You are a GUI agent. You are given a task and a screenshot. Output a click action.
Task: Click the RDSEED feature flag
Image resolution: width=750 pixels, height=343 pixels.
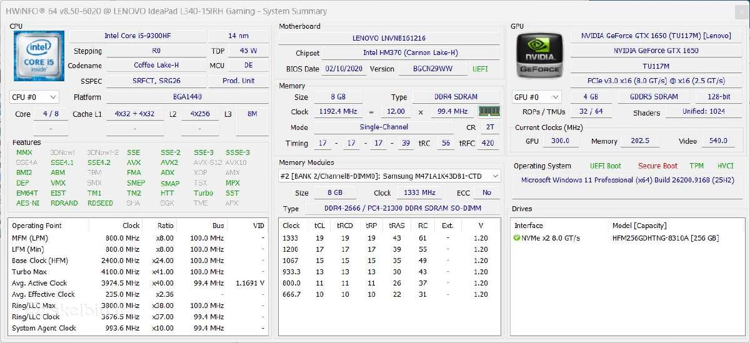[x=100, y=204]
